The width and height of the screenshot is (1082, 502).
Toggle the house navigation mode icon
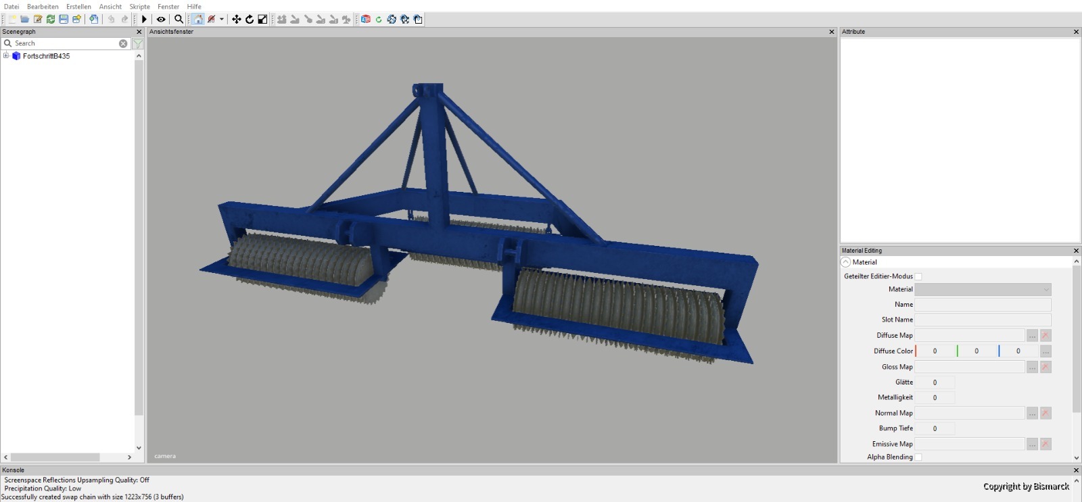(x=197, y=20)
